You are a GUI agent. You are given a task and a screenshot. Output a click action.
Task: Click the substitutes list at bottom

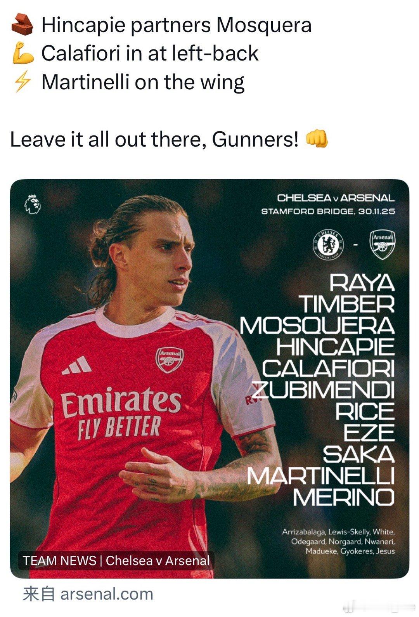[x=338, y=541]
